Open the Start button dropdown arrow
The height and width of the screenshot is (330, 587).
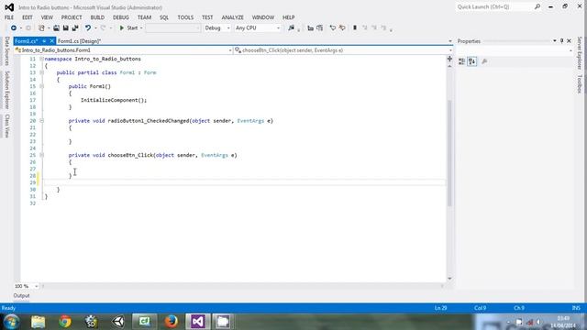coord(141,28)
